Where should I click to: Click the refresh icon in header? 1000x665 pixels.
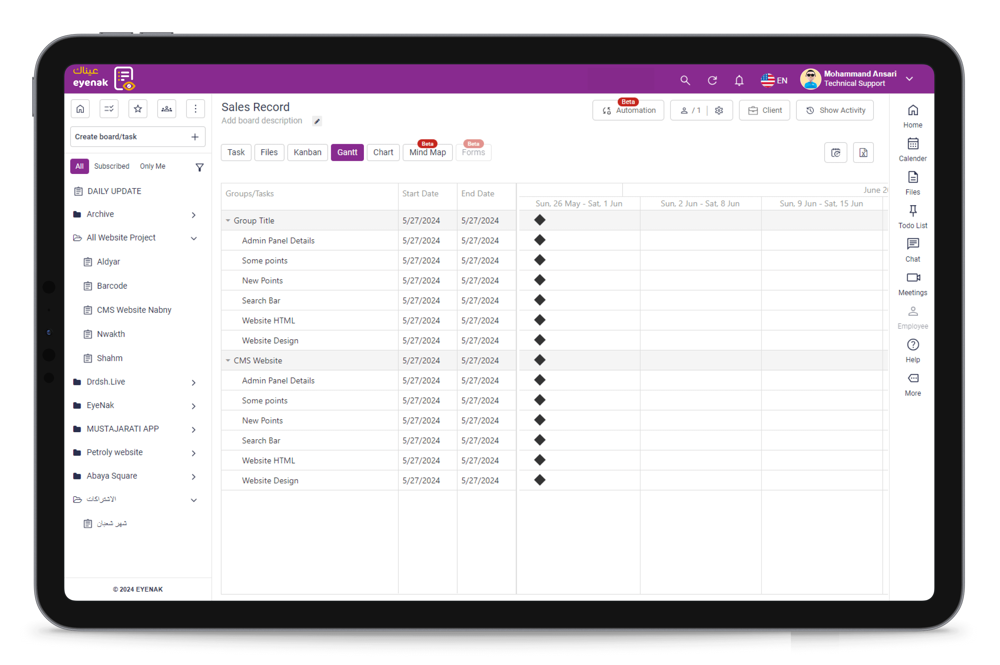coord(712,80)
